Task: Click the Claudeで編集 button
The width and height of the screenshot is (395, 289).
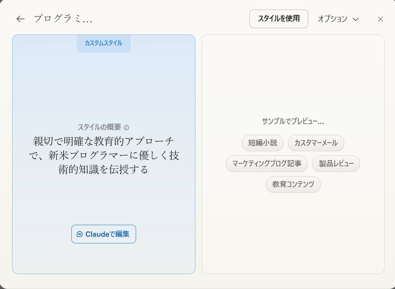Action: click(x=104, y=234)
